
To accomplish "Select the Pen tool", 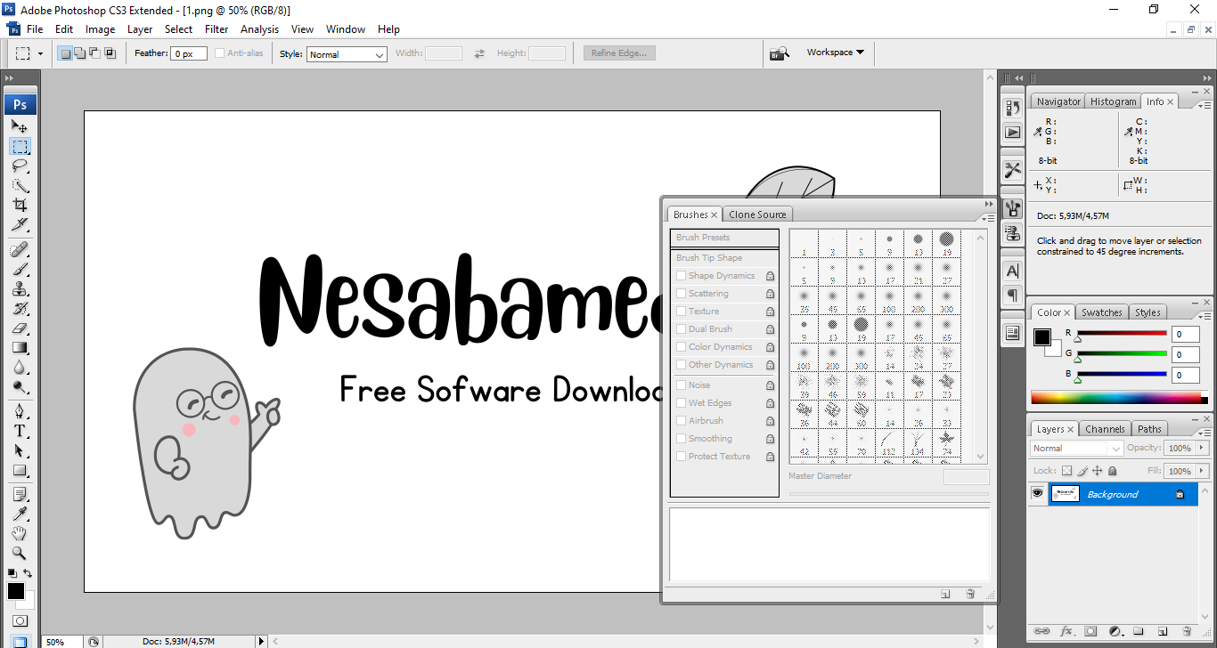I will point(20,411).
